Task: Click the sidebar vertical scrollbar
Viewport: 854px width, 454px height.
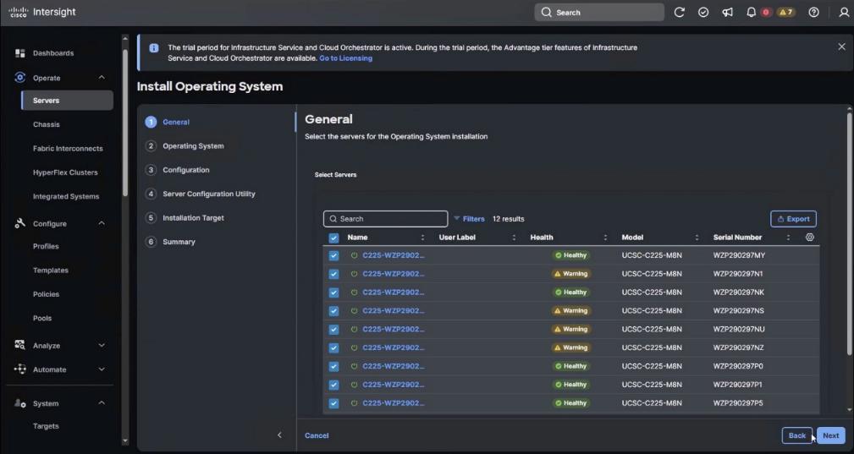Action: coord(125,123)
